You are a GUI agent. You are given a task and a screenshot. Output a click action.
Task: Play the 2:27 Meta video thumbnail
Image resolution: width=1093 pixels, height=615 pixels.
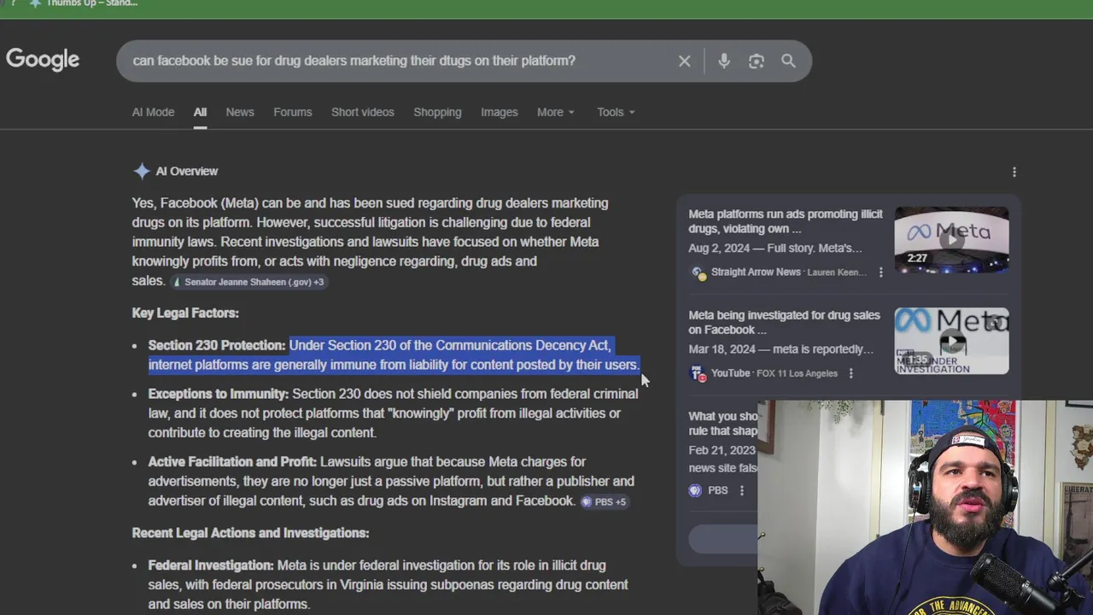coord(951,239)
